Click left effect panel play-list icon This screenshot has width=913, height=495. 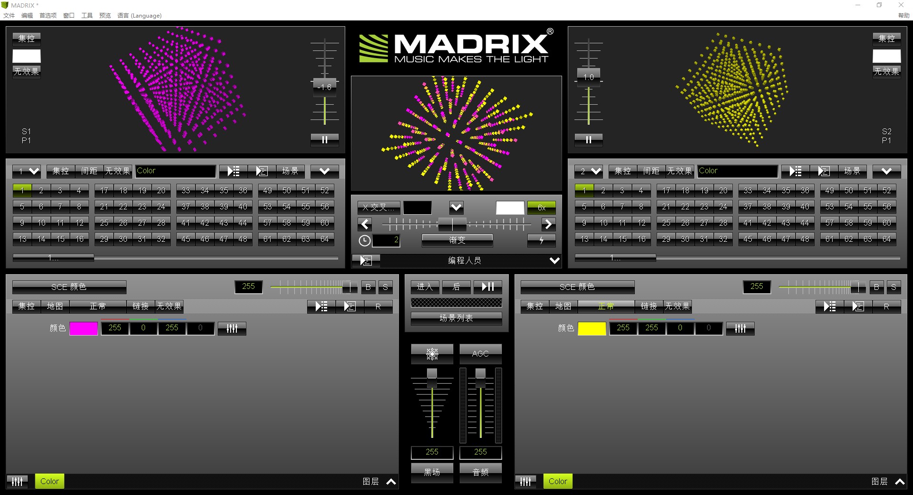(x=321, y=307)
